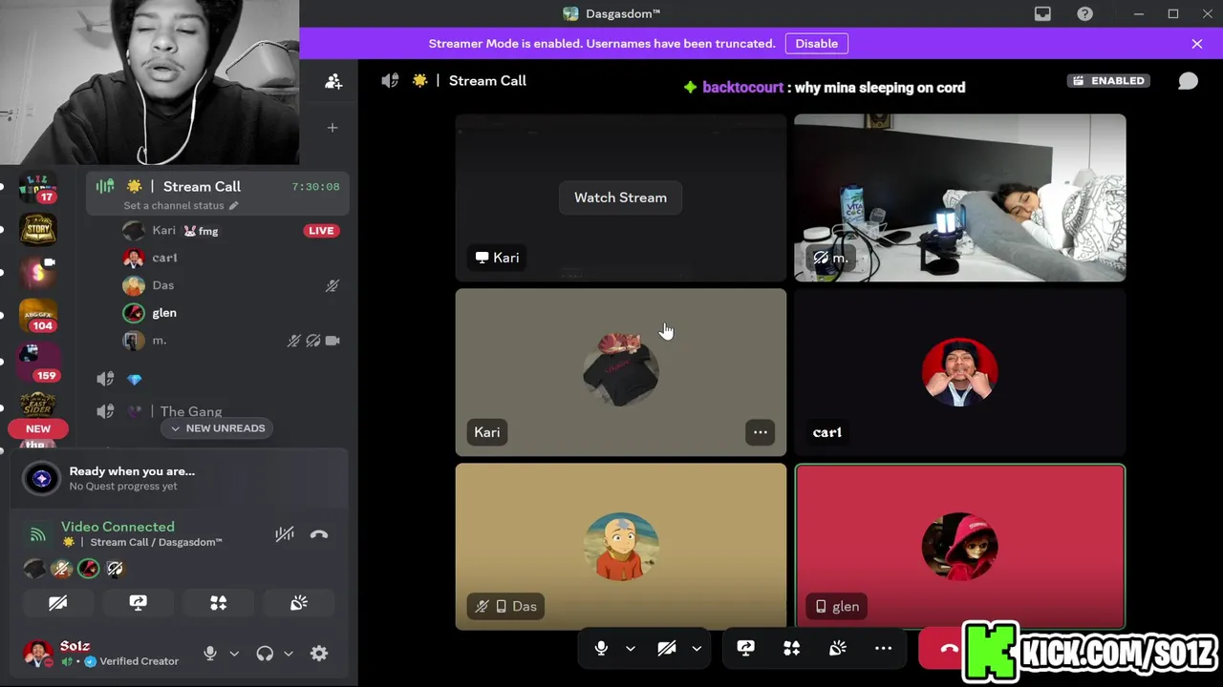Toggle noise suppression in Video Connected panel
This screenshot has width=1223, height=687.
[x=285, y=534]
